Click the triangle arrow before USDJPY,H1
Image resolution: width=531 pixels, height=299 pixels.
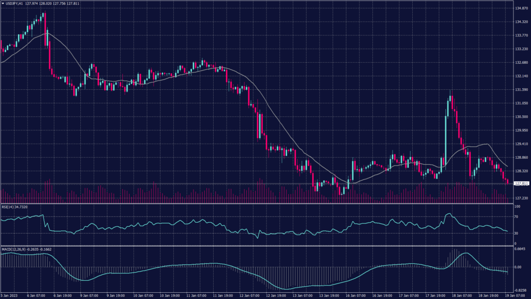pos(3,4)
